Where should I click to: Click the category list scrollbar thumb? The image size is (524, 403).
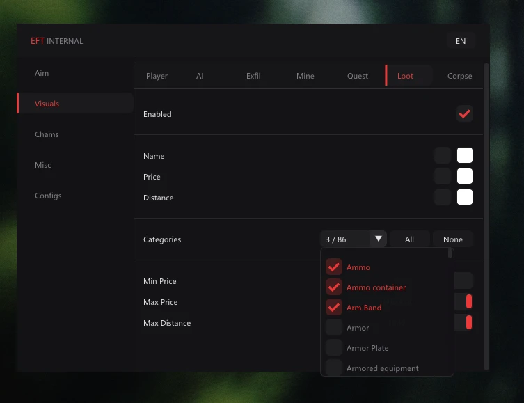click(450, 253)
